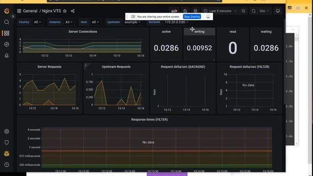313x176 pixels.
Task: Open the hamburger menu in the background browser
Action: tap(307, 8)
